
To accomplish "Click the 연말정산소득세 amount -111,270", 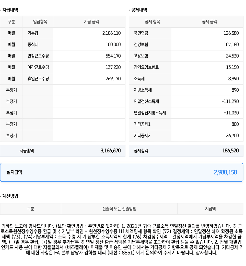I will click(x=230, y=102).
